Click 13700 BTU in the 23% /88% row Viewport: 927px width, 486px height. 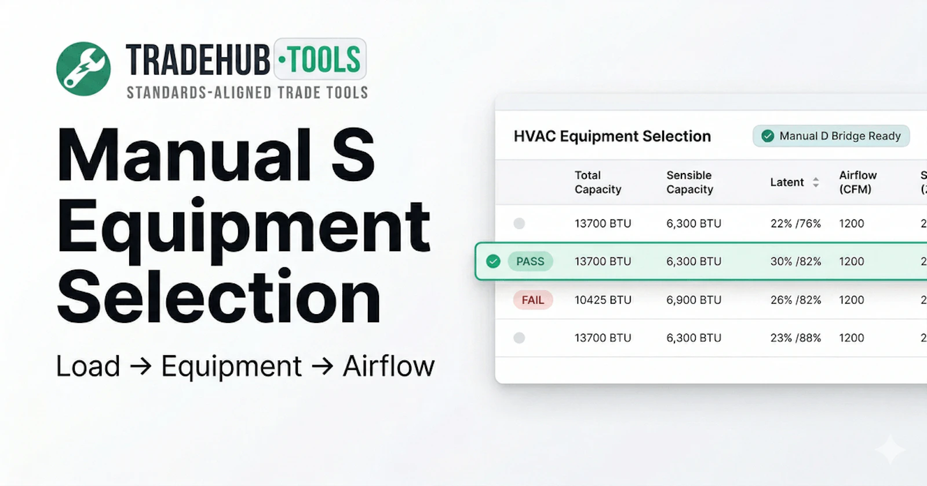(603, 338)
